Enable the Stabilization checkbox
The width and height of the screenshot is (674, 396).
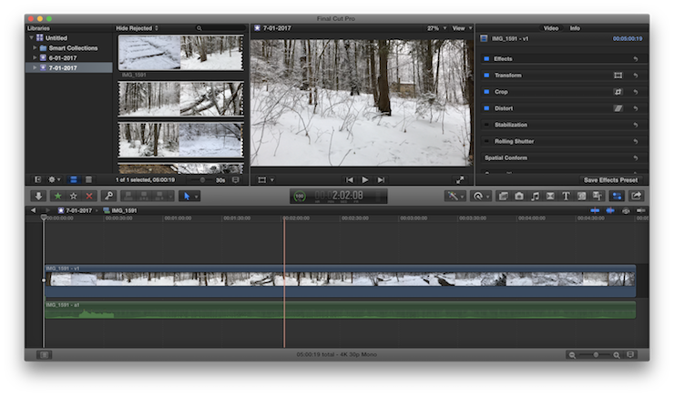click(486, 125)
